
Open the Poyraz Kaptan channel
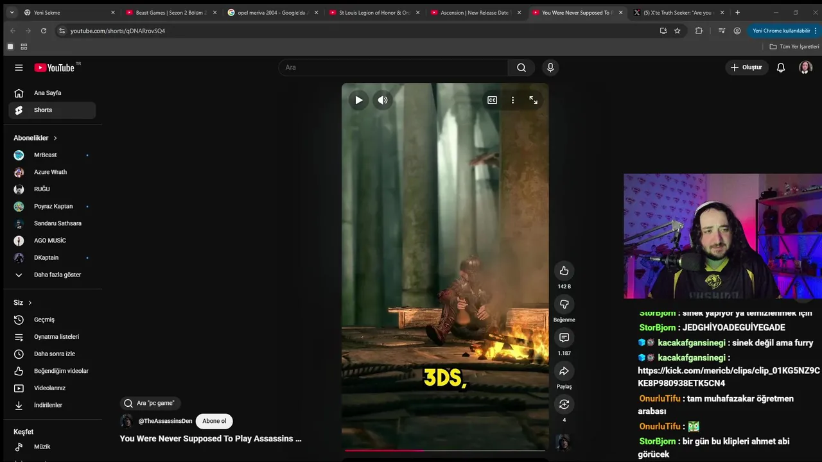(52, 207)
